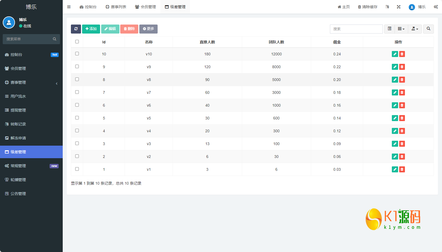Open 用户流水 in the sidebar
The image size is (442, 252).
coord(31,96)
